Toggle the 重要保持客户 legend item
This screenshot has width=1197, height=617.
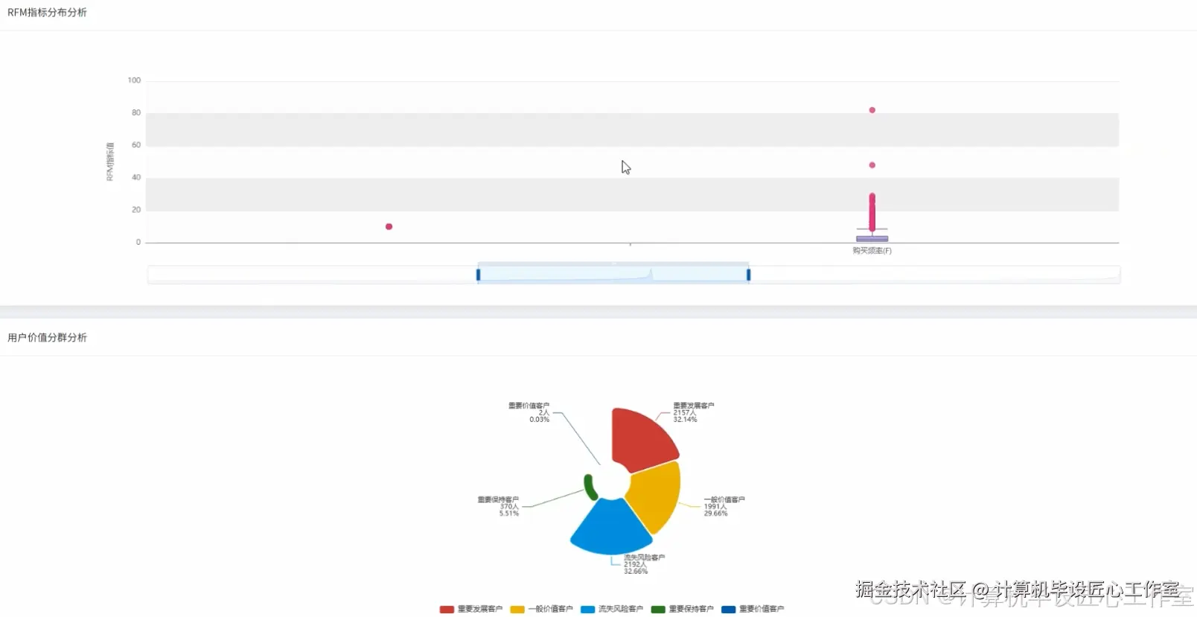pyautogui.click(x=682, y=609)
